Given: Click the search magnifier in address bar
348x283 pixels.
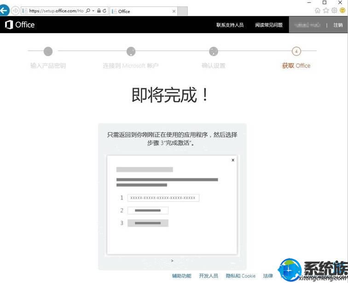Looking at the screenshot, I should [x=88, y=11].
